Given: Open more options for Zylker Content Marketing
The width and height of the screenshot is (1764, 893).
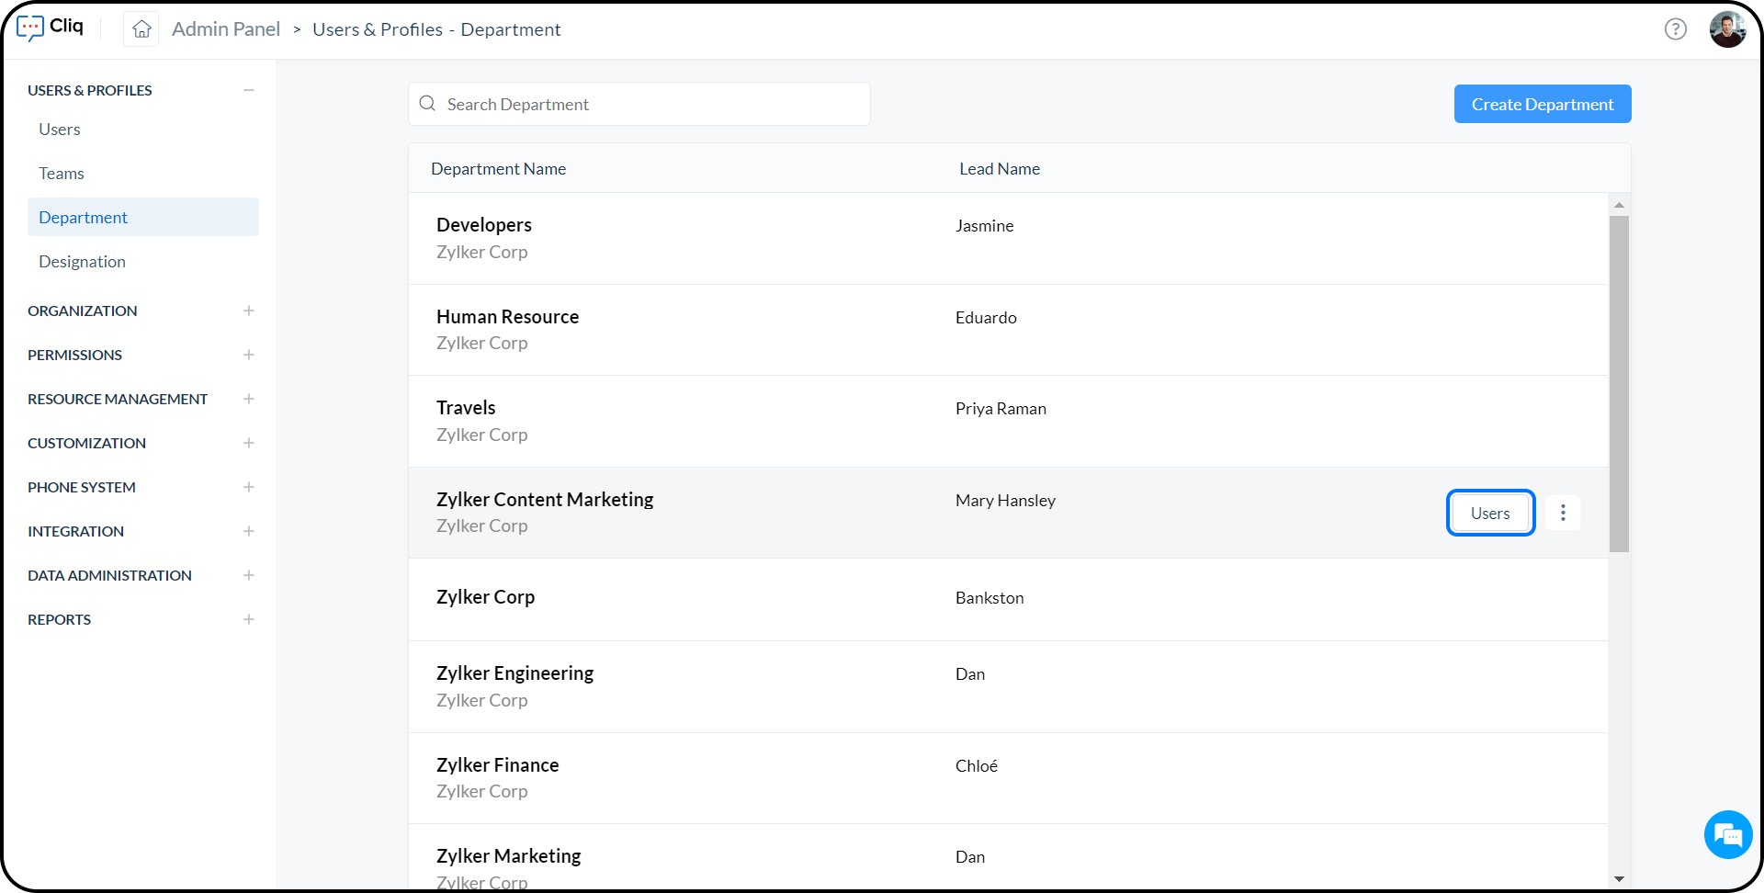Looking at the screenshot, I should [1562, 513].
